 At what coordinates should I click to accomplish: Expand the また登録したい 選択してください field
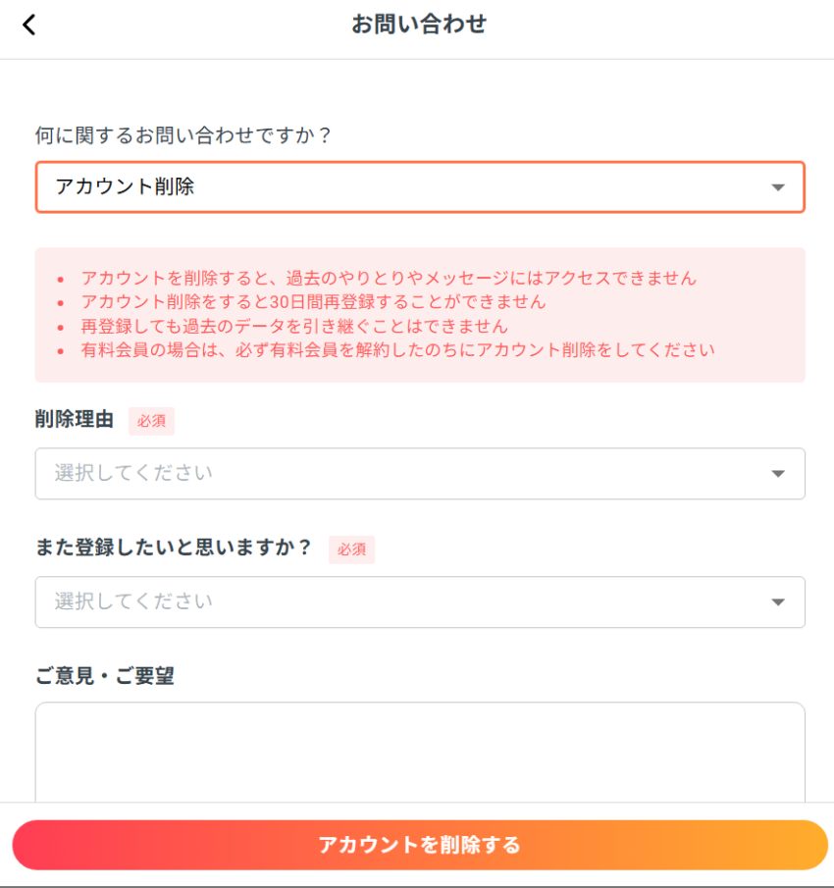point(392,602)
